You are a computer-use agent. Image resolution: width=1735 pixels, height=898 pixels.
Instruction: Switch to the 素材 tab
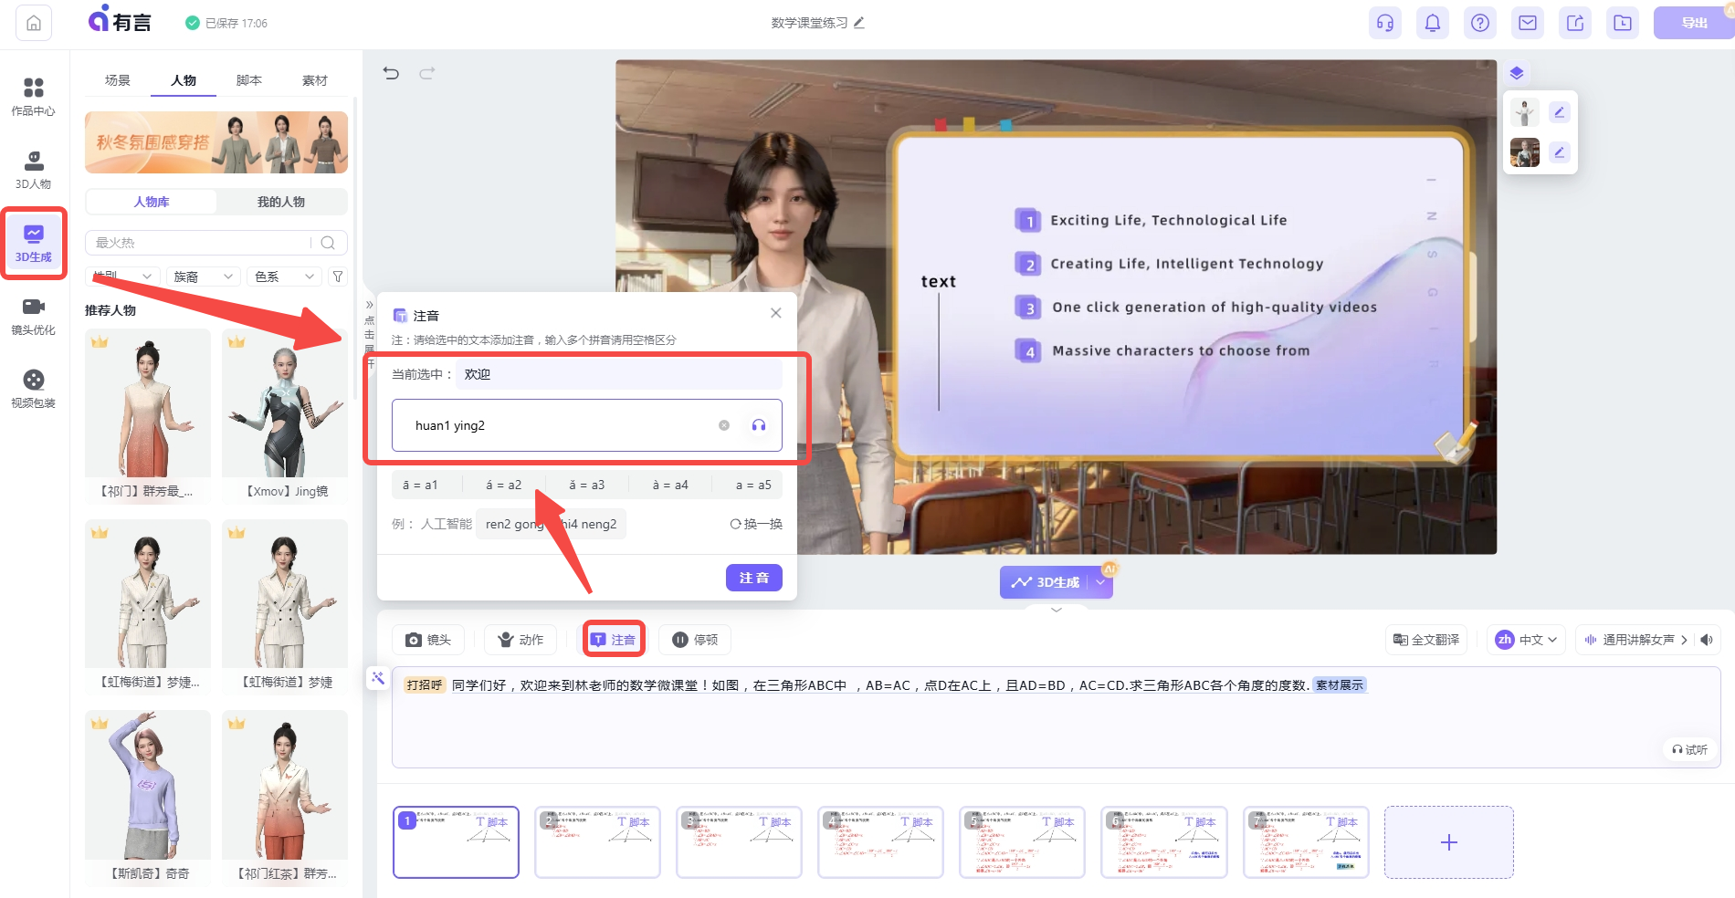coord(315,80)
